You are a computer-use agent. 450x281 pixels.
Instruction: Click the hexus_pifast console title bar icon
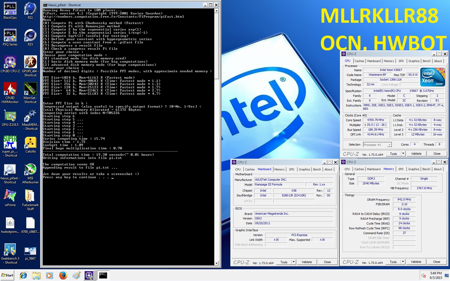pyautogui.click(x=45, y=5)
